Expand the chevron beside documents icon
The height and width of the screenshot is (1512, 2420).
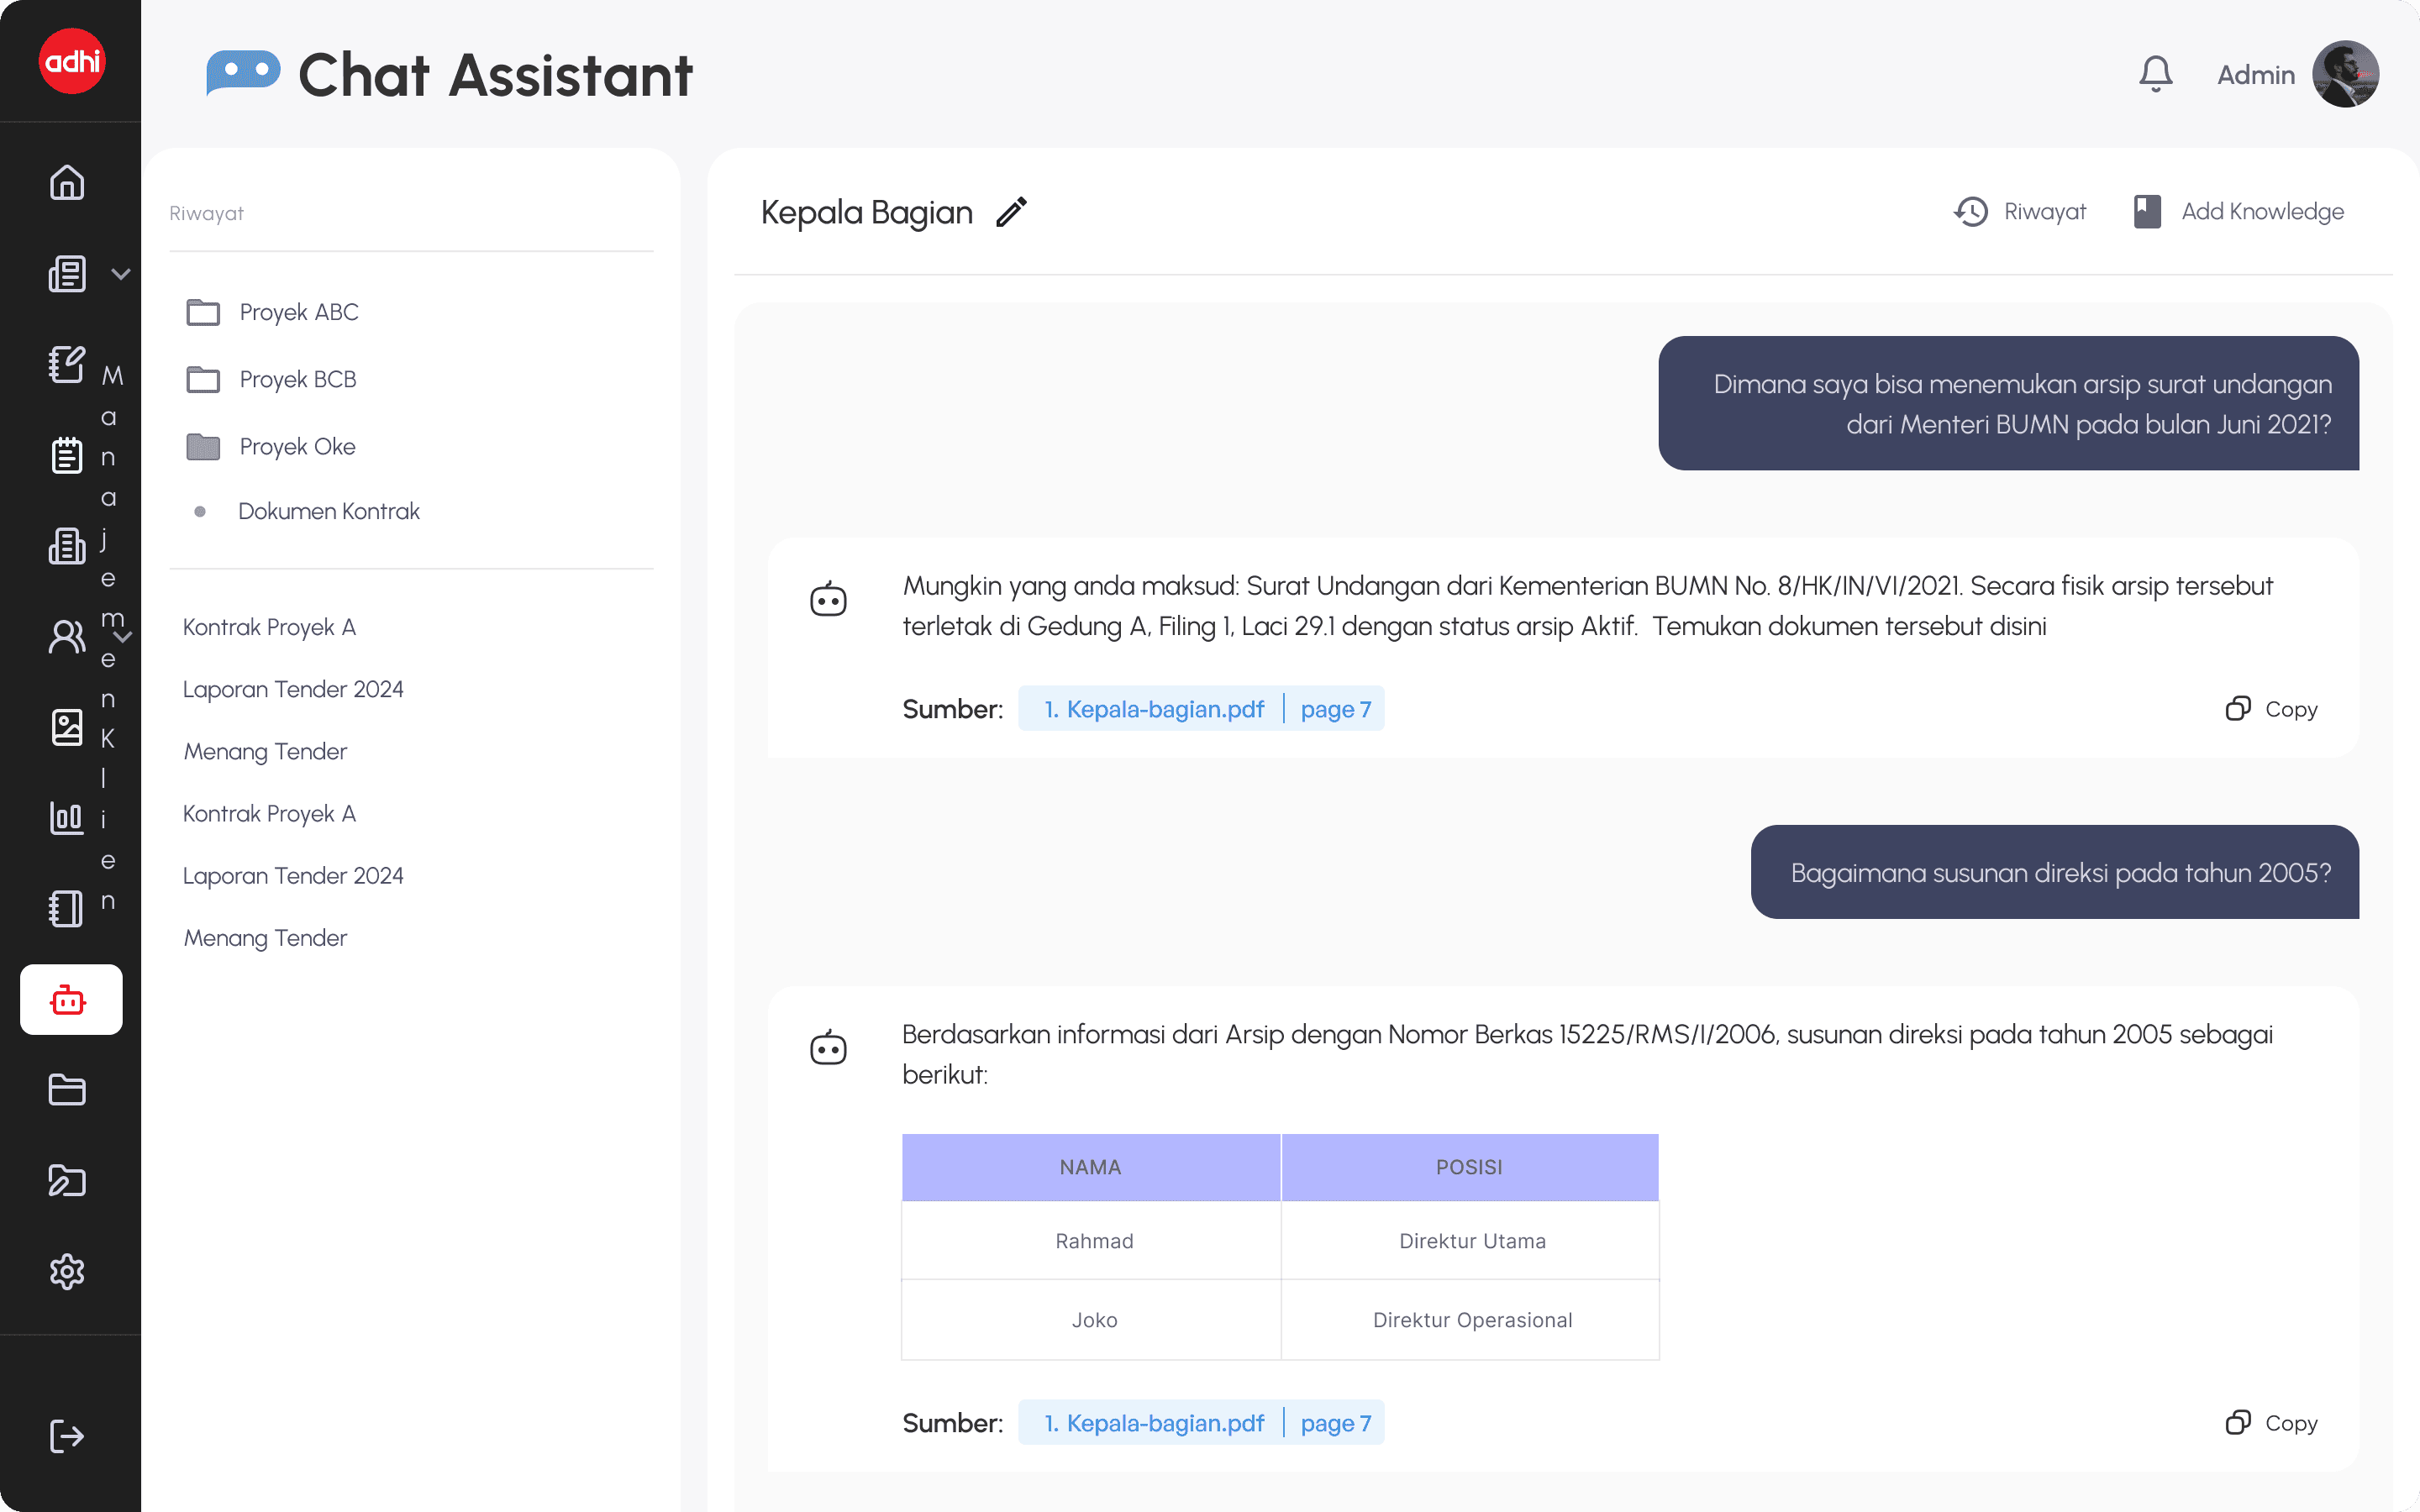pos(121,273)
